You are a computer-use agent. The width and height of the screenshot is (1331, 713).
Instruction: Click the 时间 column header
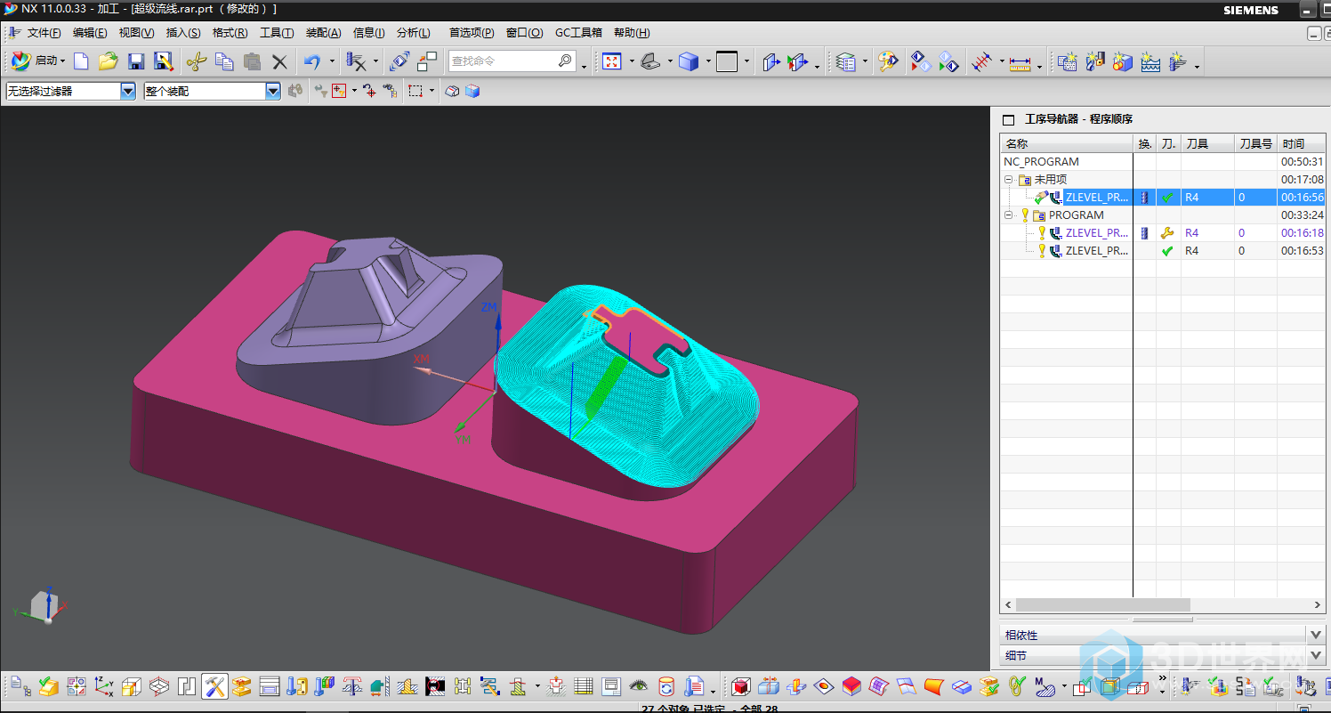coord(1302,143)
